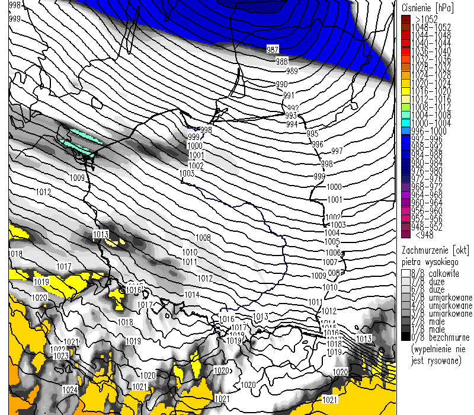
Task: Click the 1012-1016 pale yellow swatch
Action: tap(406, 99)
